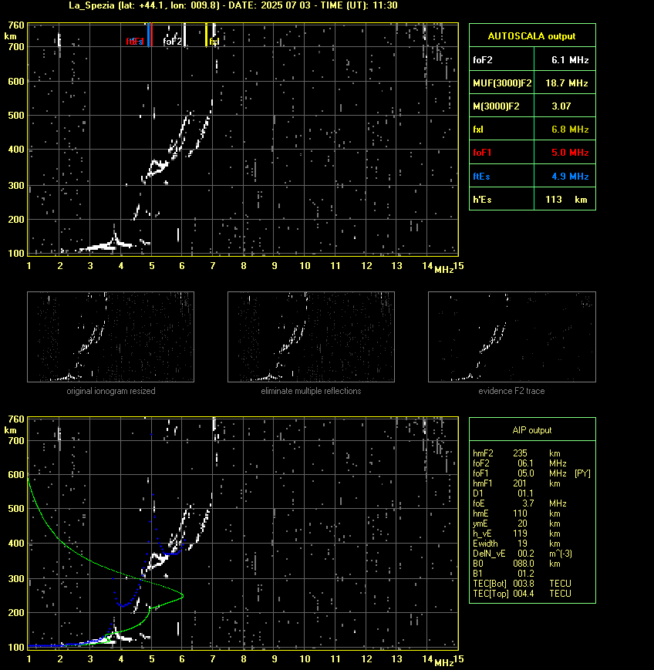Click the [PY] tag on the foF1 row
The image size is (654, 670).
coord(582,473)
